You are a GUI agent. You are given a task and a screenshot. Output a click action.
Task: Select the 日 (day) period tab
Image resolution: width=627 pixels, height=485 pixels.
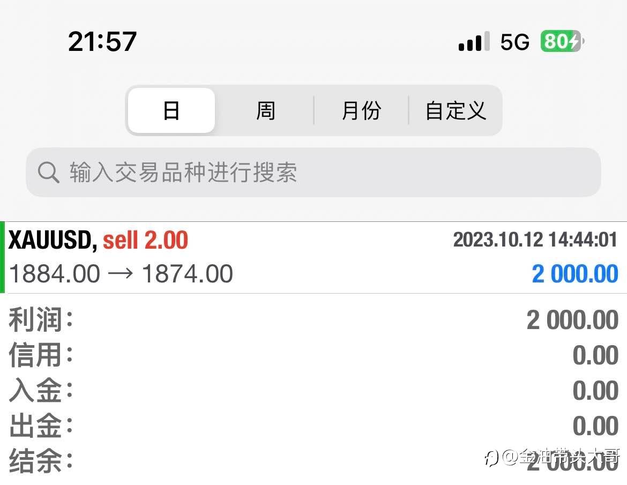(x=171, y=110)
